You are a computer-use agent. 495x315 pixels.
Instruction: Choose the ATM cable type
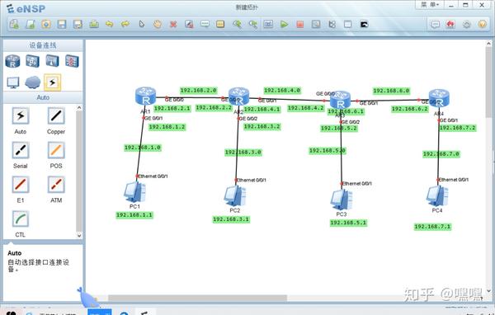[x=56, y=185]
